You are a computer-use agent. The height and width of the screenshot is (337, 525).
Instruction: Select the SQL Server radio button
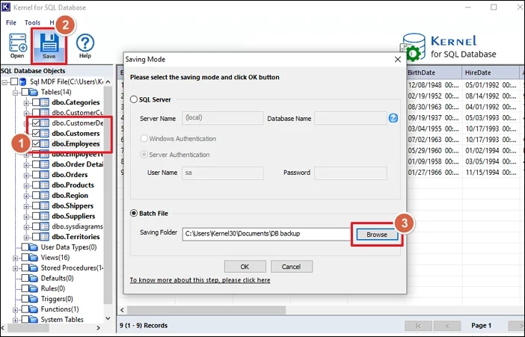tap(135, 99)
